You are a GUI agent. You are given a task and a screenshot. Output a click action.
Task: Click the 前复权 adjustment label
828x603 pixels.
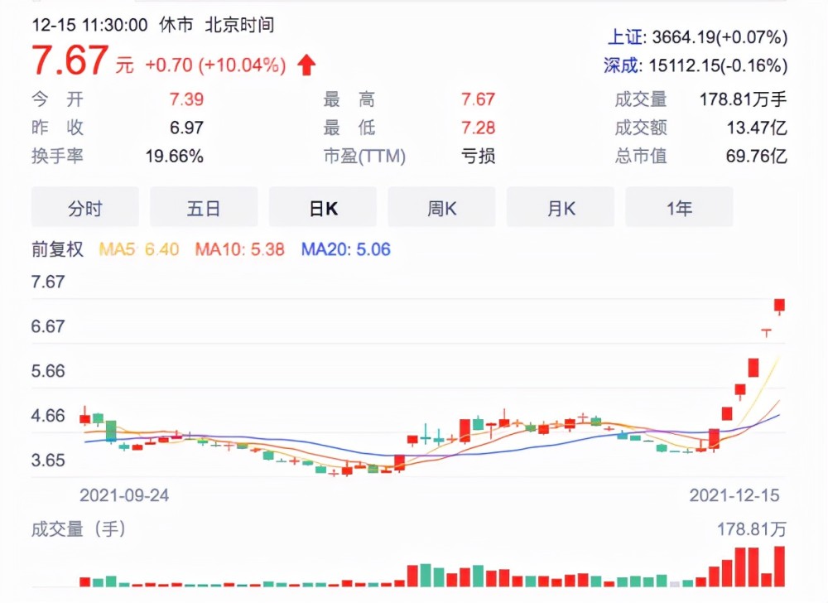tap(58, 249)
